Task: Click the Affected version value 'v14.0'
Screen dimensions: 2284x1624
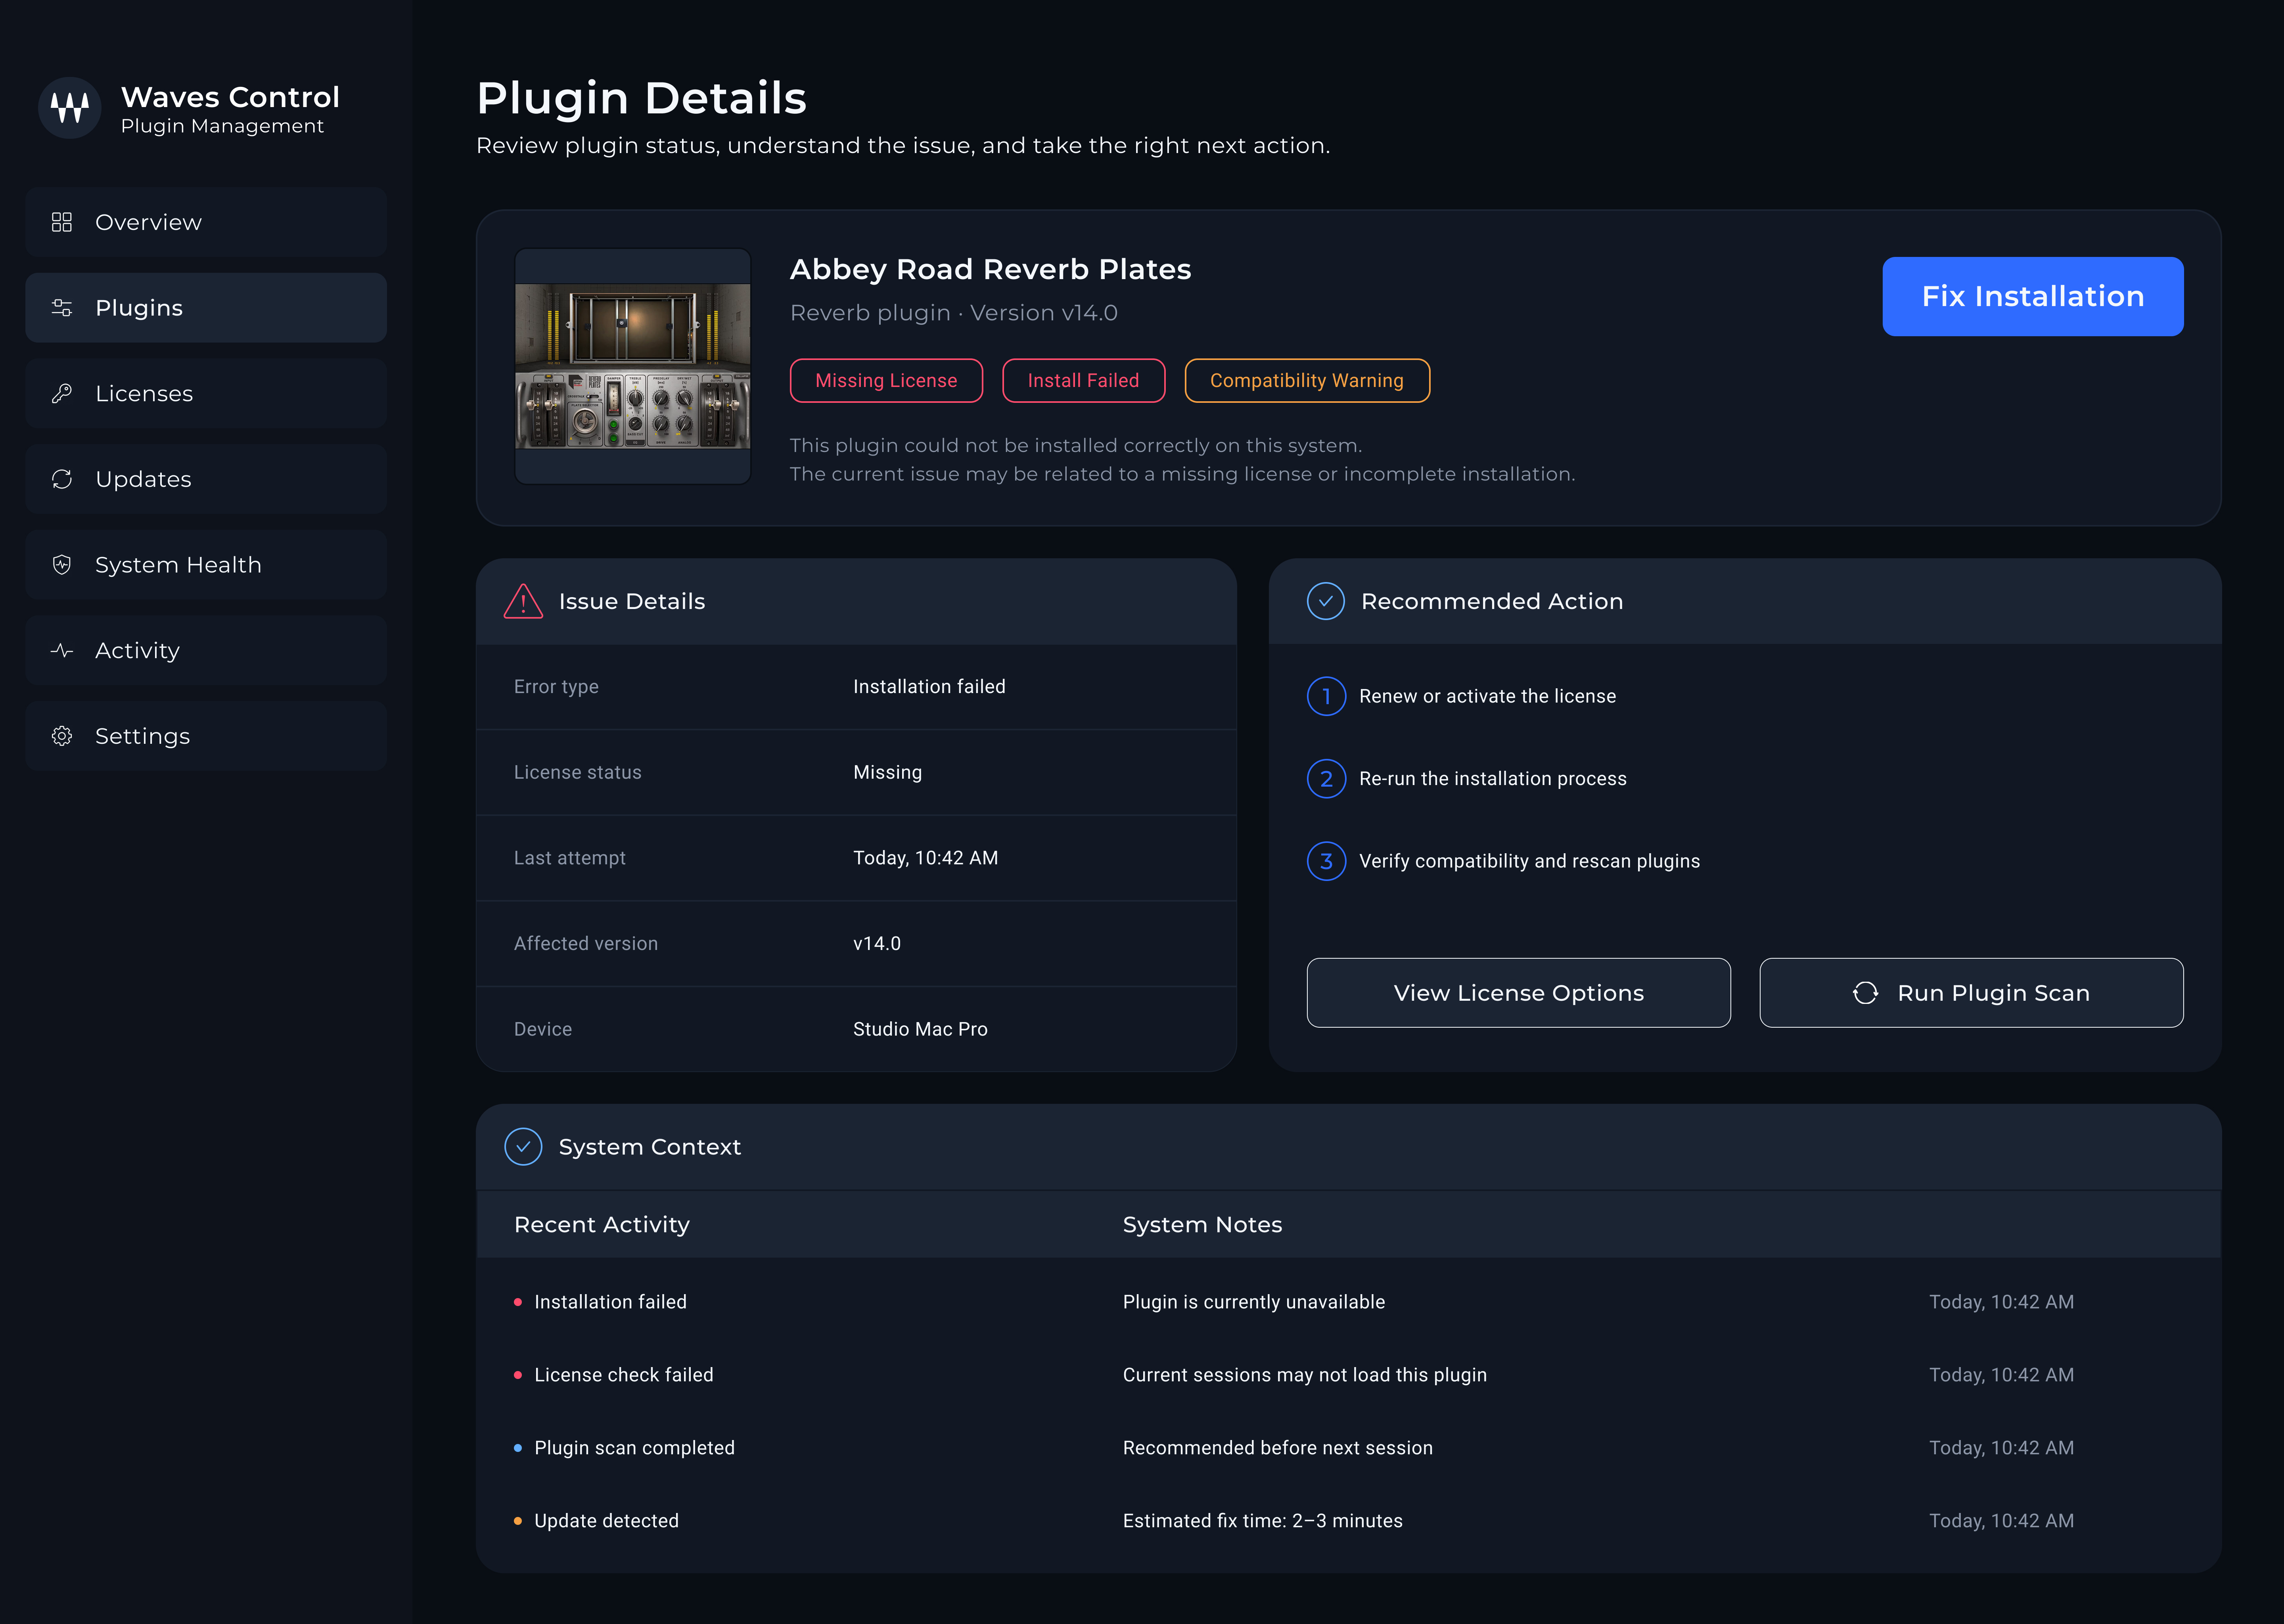Action: [877, 944]
